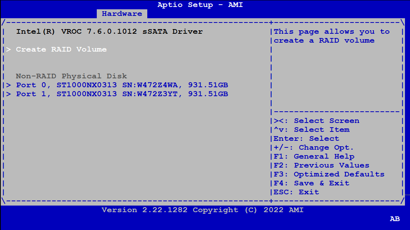Click the F4: Save & Exit hint

click(311, 183)
